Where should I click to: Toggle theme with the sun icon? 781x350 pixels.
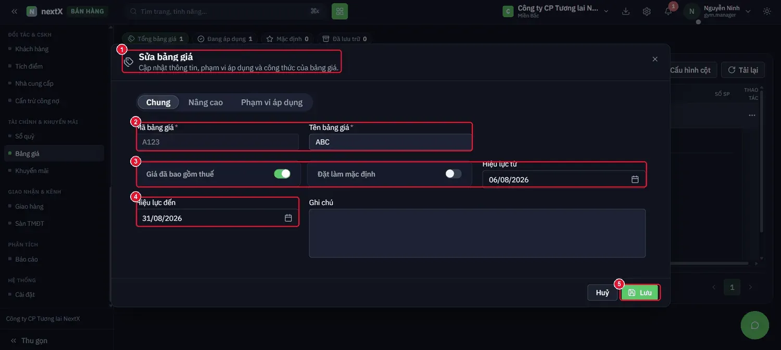[767, 11]
